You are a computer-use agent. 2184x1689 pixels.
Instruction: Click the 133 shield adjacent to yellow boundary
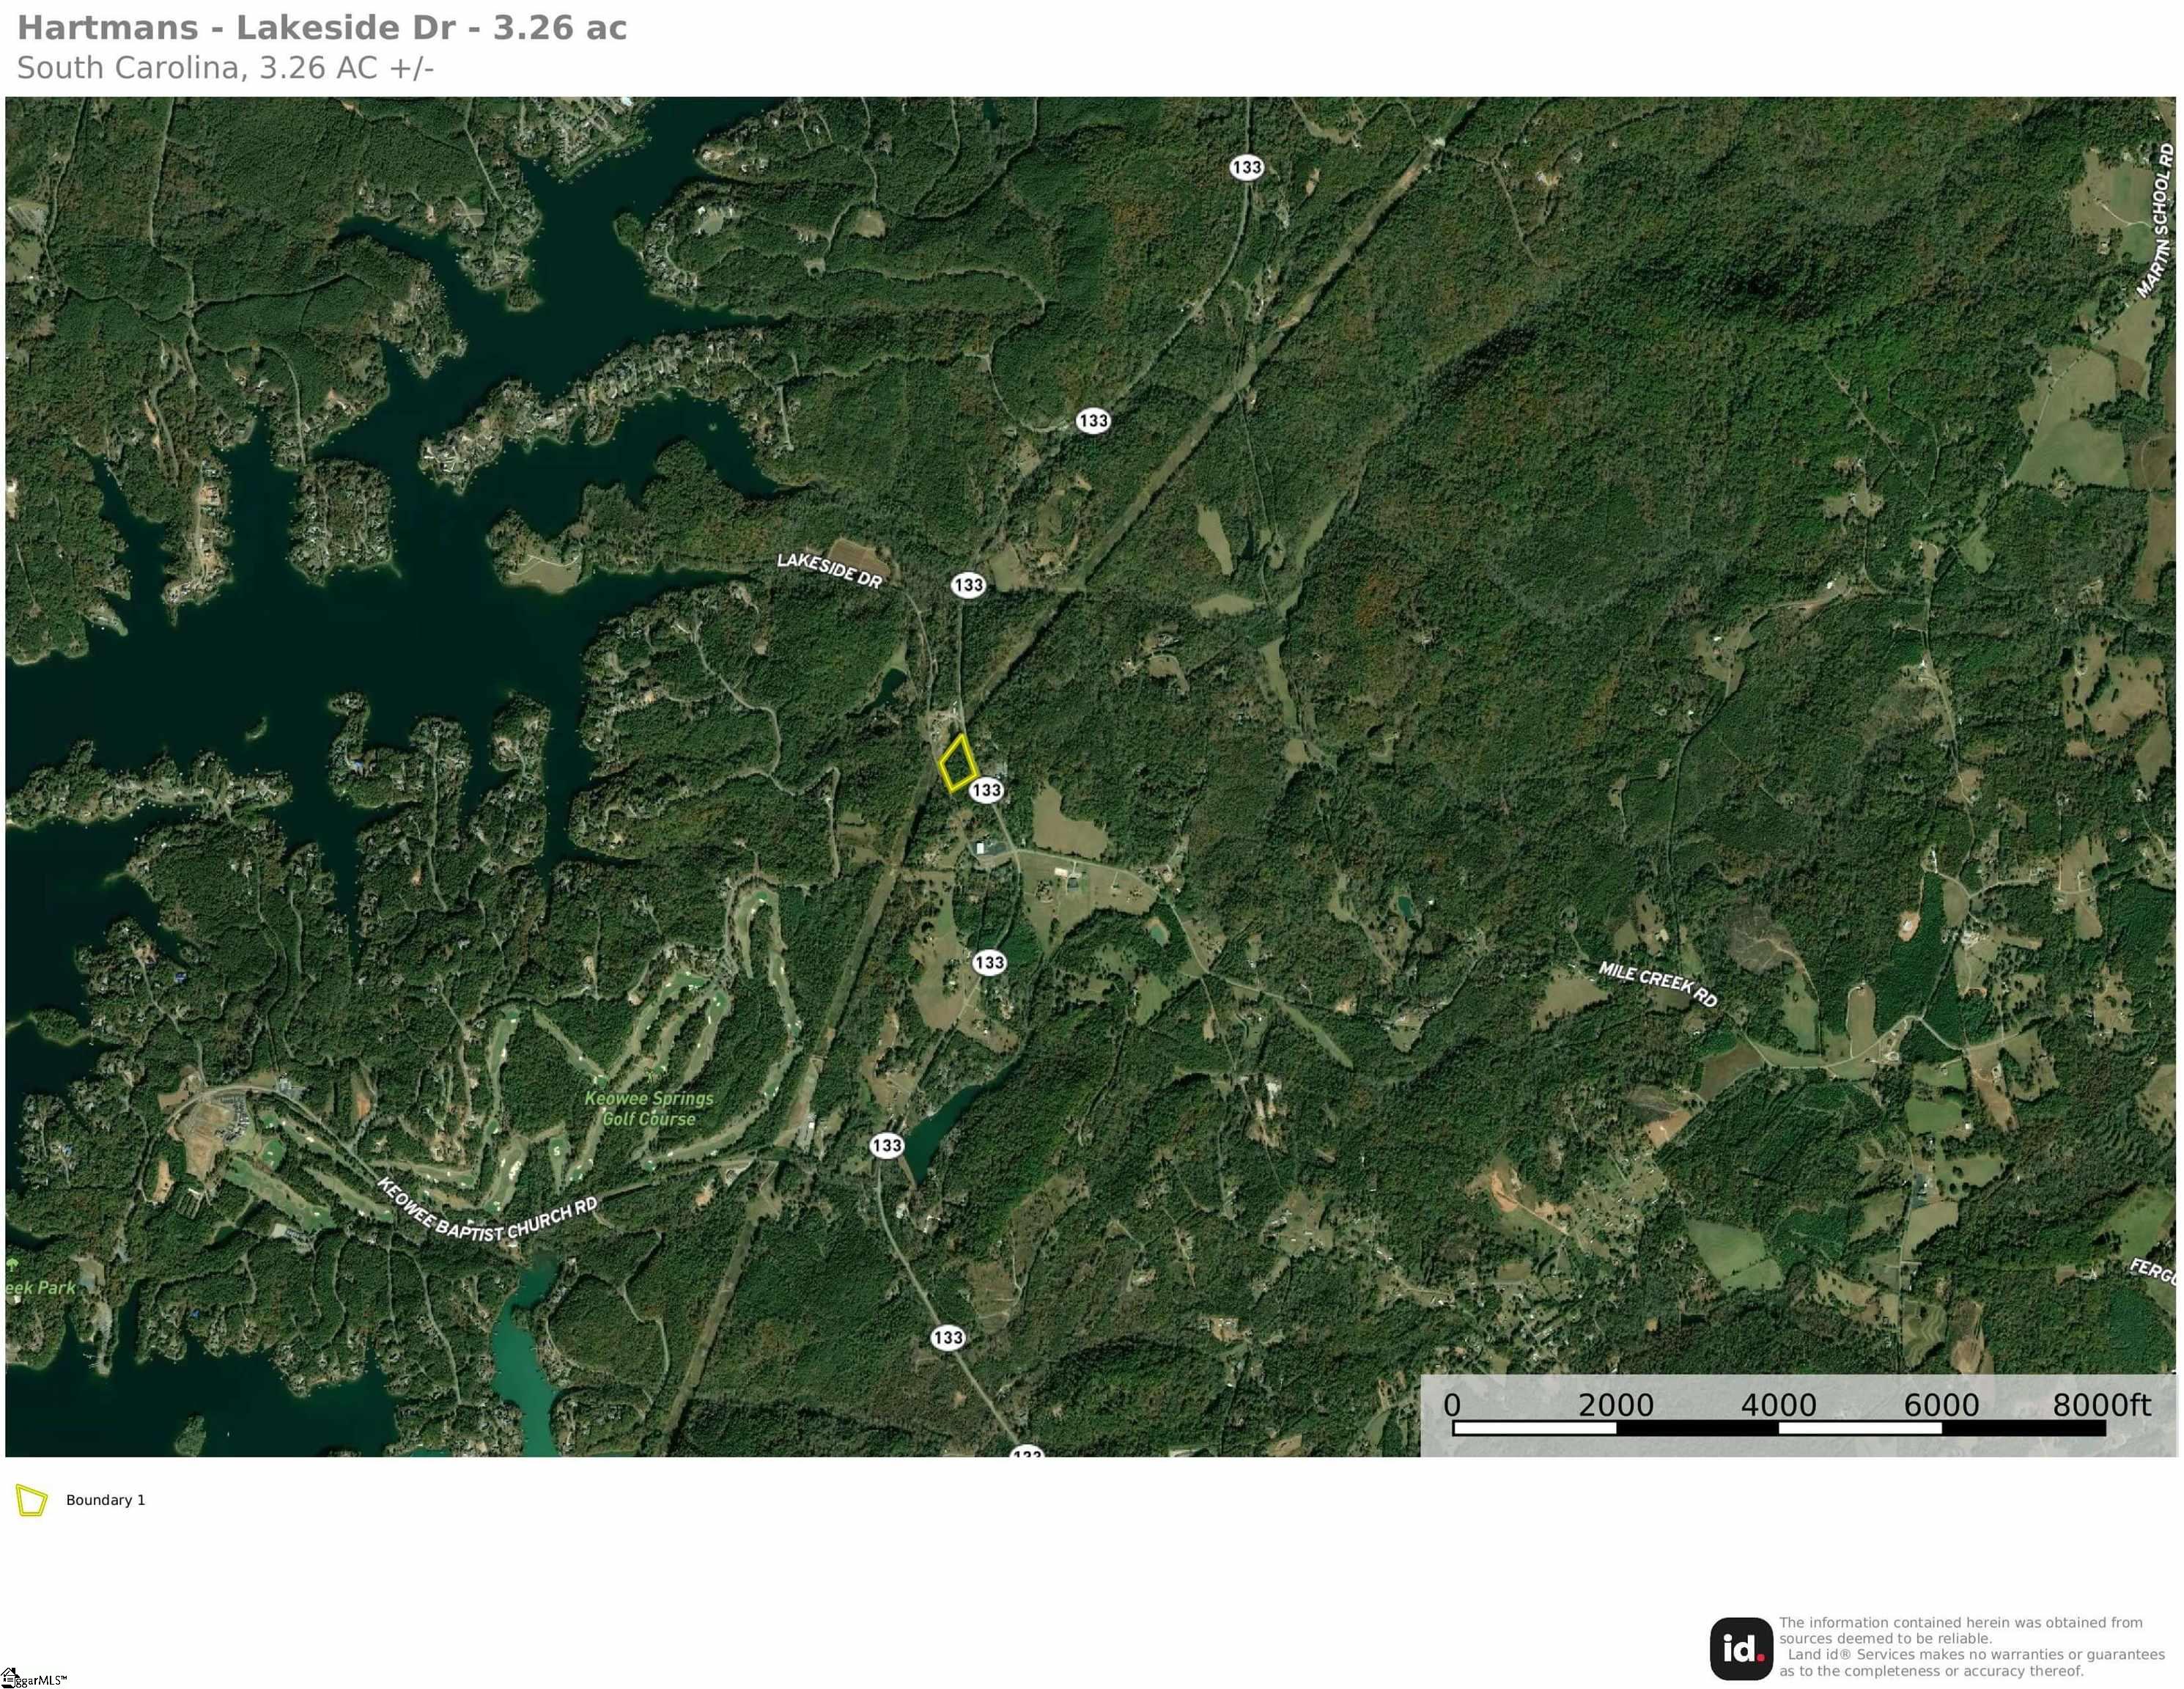point(986,790)
